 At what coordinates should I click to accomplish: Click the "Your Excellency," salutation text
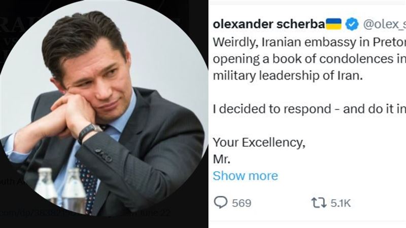pyautogui.click(x=259, y=142)
